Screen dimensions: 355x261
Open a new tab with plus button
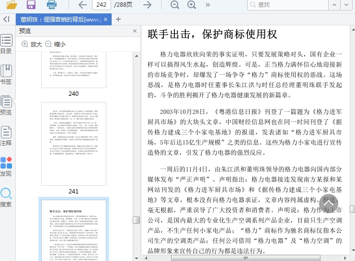(x=118, y=19)
